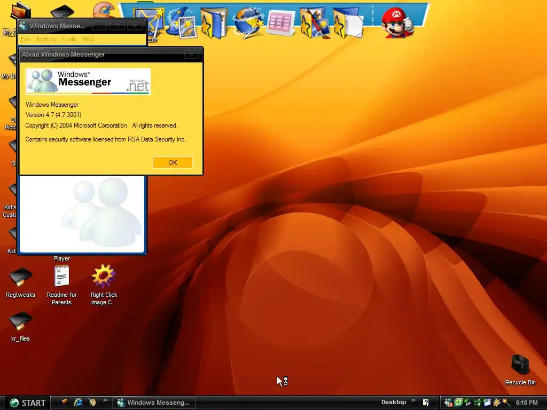
Task: Open the Readme for Parents document
Action: (62, 285)
